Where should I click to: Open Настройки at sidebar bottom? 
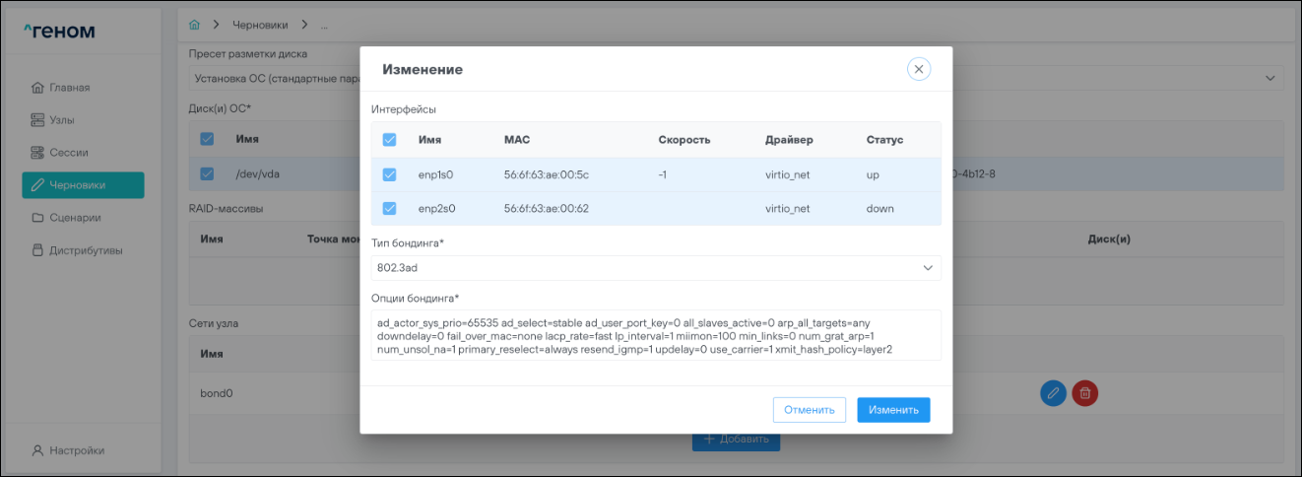[x=76, y=450]
